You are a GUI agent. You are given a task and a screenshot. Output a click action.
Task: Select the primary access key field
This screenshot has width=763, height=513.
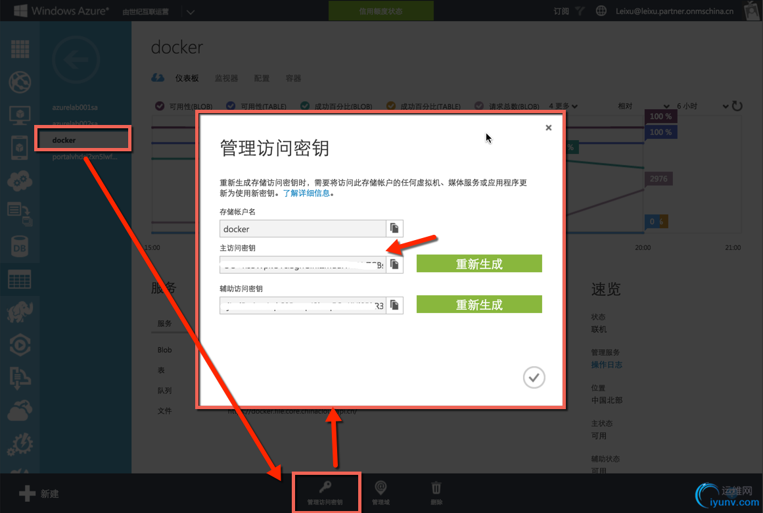[303, 264]
